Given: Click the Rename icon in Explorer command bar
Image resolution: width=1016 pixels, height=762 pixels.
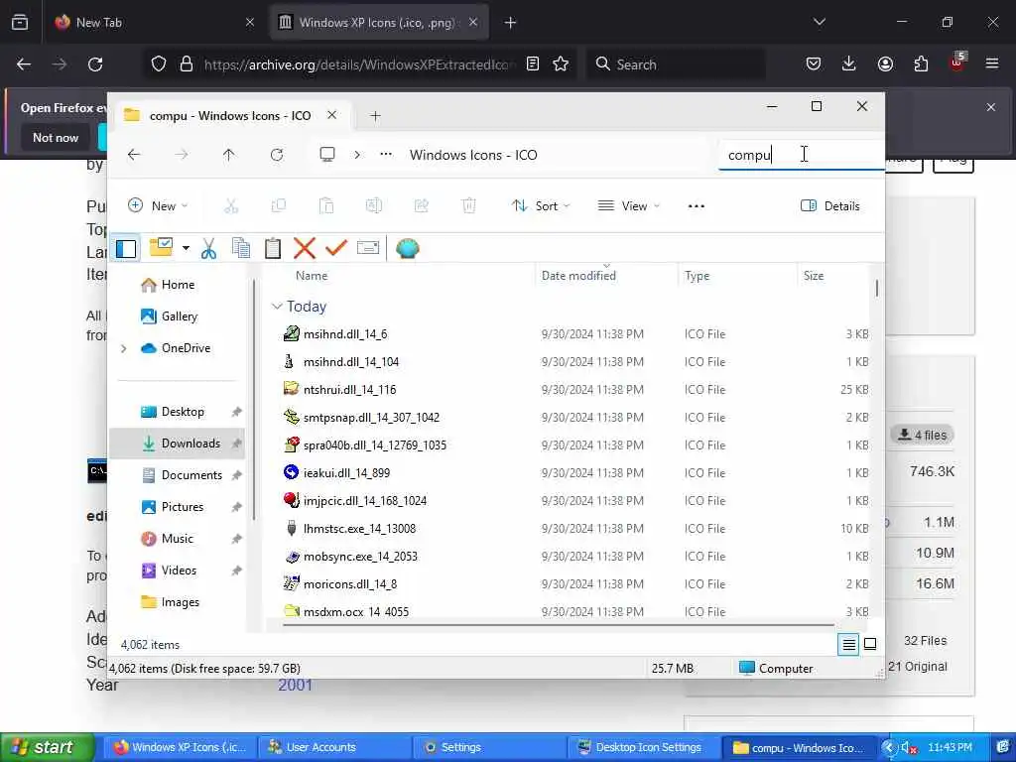Looking at the screenshot, I should 374,206.
